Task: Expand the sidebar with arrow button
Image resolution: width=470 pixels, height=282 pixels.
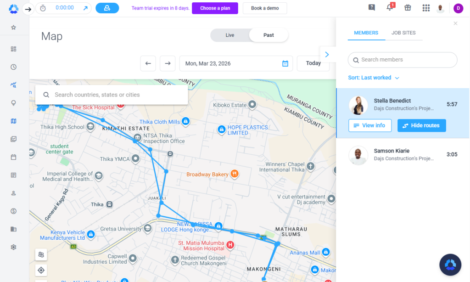Action: [28, 9]
